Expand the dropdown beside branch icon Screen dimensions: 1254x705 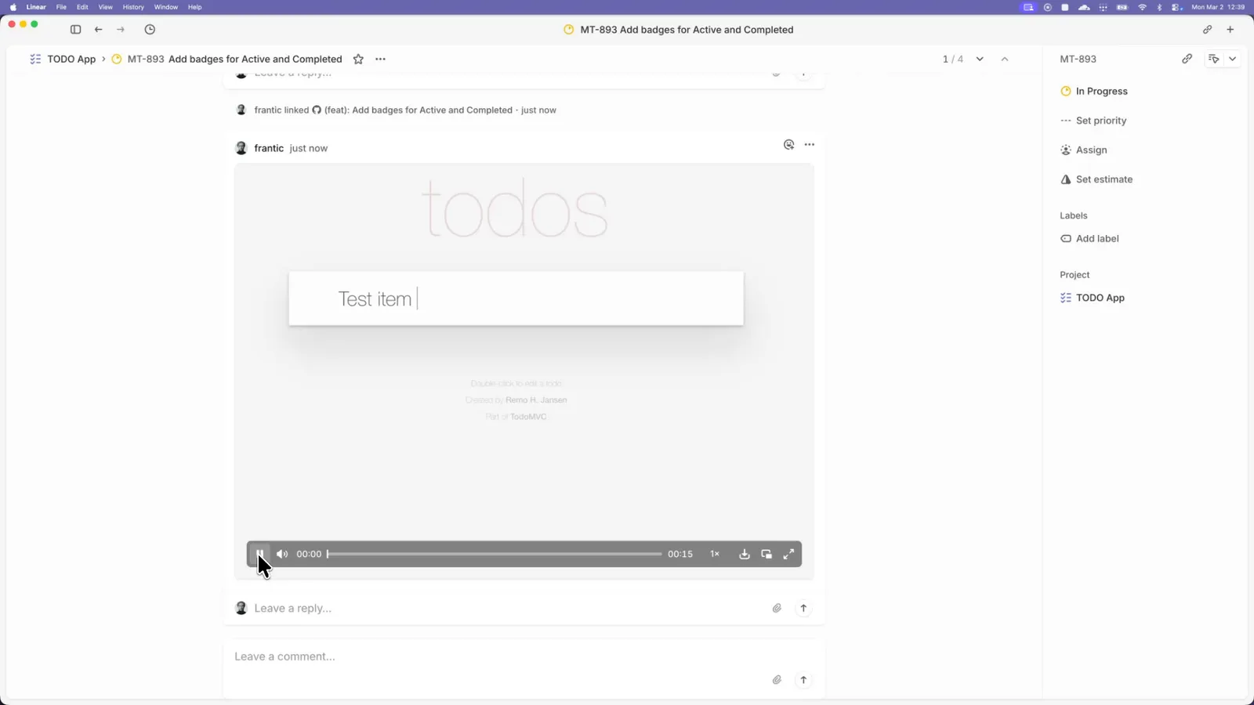pyautogui.click(x=1233, y=59)
